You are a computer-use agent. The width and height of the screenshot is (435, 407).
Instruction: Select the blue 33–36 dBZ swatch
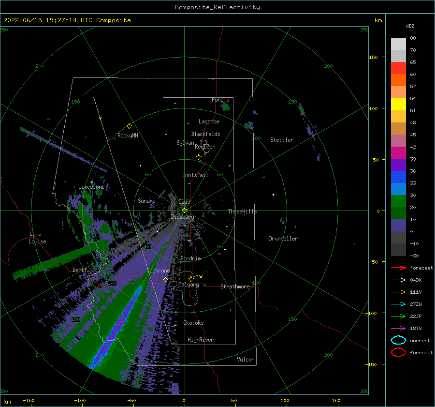coord(398,177)
